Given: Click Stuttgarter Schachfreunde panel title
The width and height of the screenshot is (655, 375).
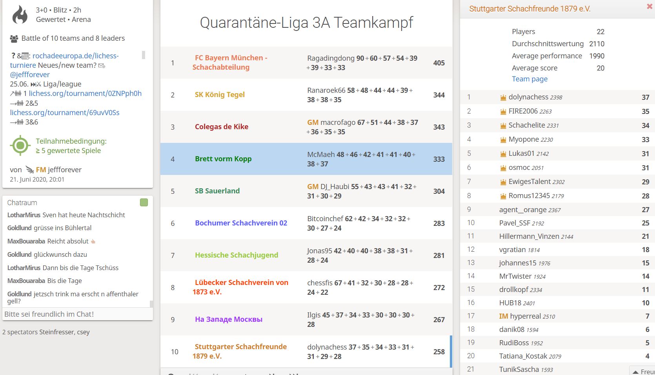Looking at the screenshot, I should (x=530, y=9).
